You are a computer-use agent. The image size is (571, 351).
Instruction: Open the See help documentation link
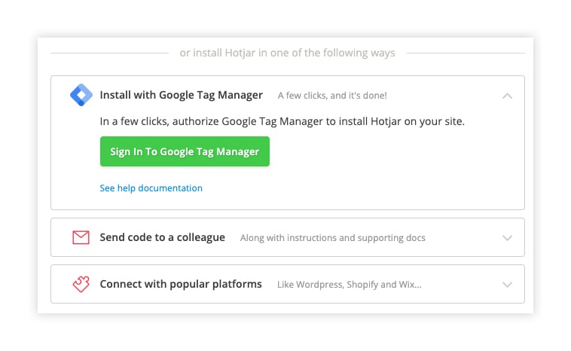(x=151, y=188)
